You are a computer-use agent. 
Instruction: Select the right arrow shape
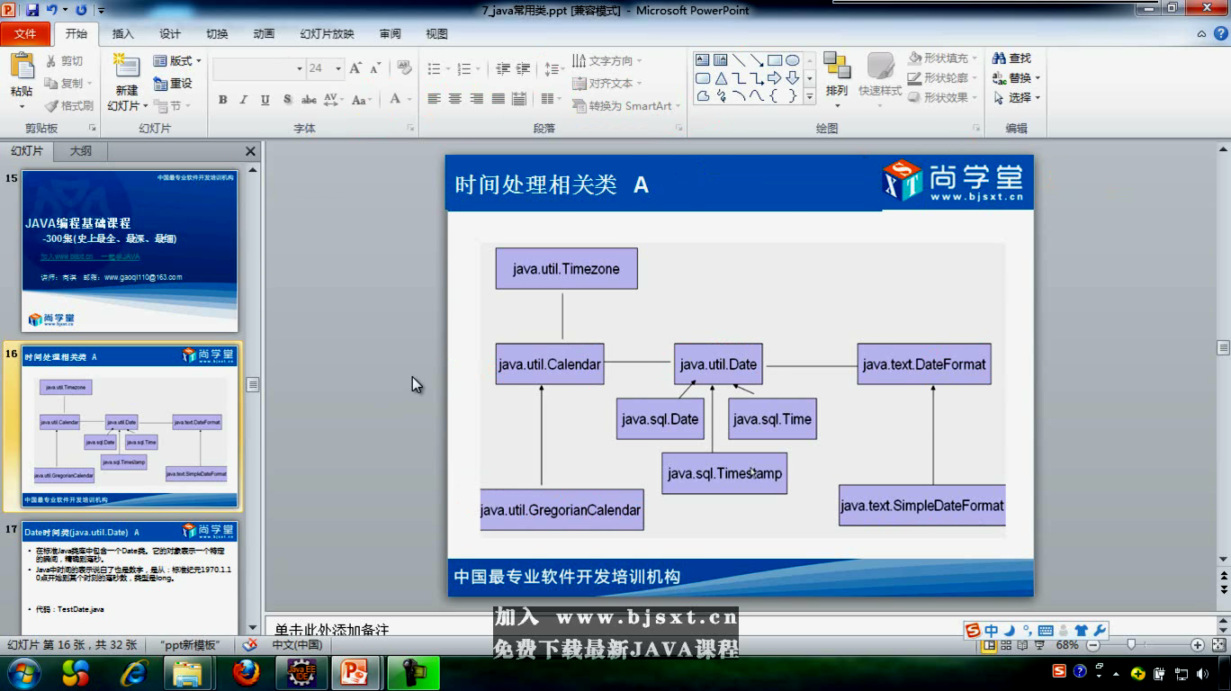pos(774,78)
